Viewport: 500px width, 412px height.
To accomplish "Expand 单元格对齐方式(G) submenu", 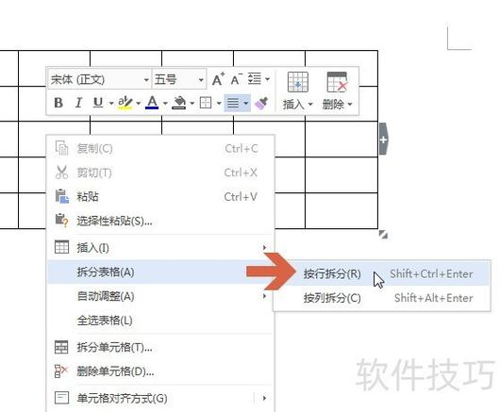I will point(160,398).
